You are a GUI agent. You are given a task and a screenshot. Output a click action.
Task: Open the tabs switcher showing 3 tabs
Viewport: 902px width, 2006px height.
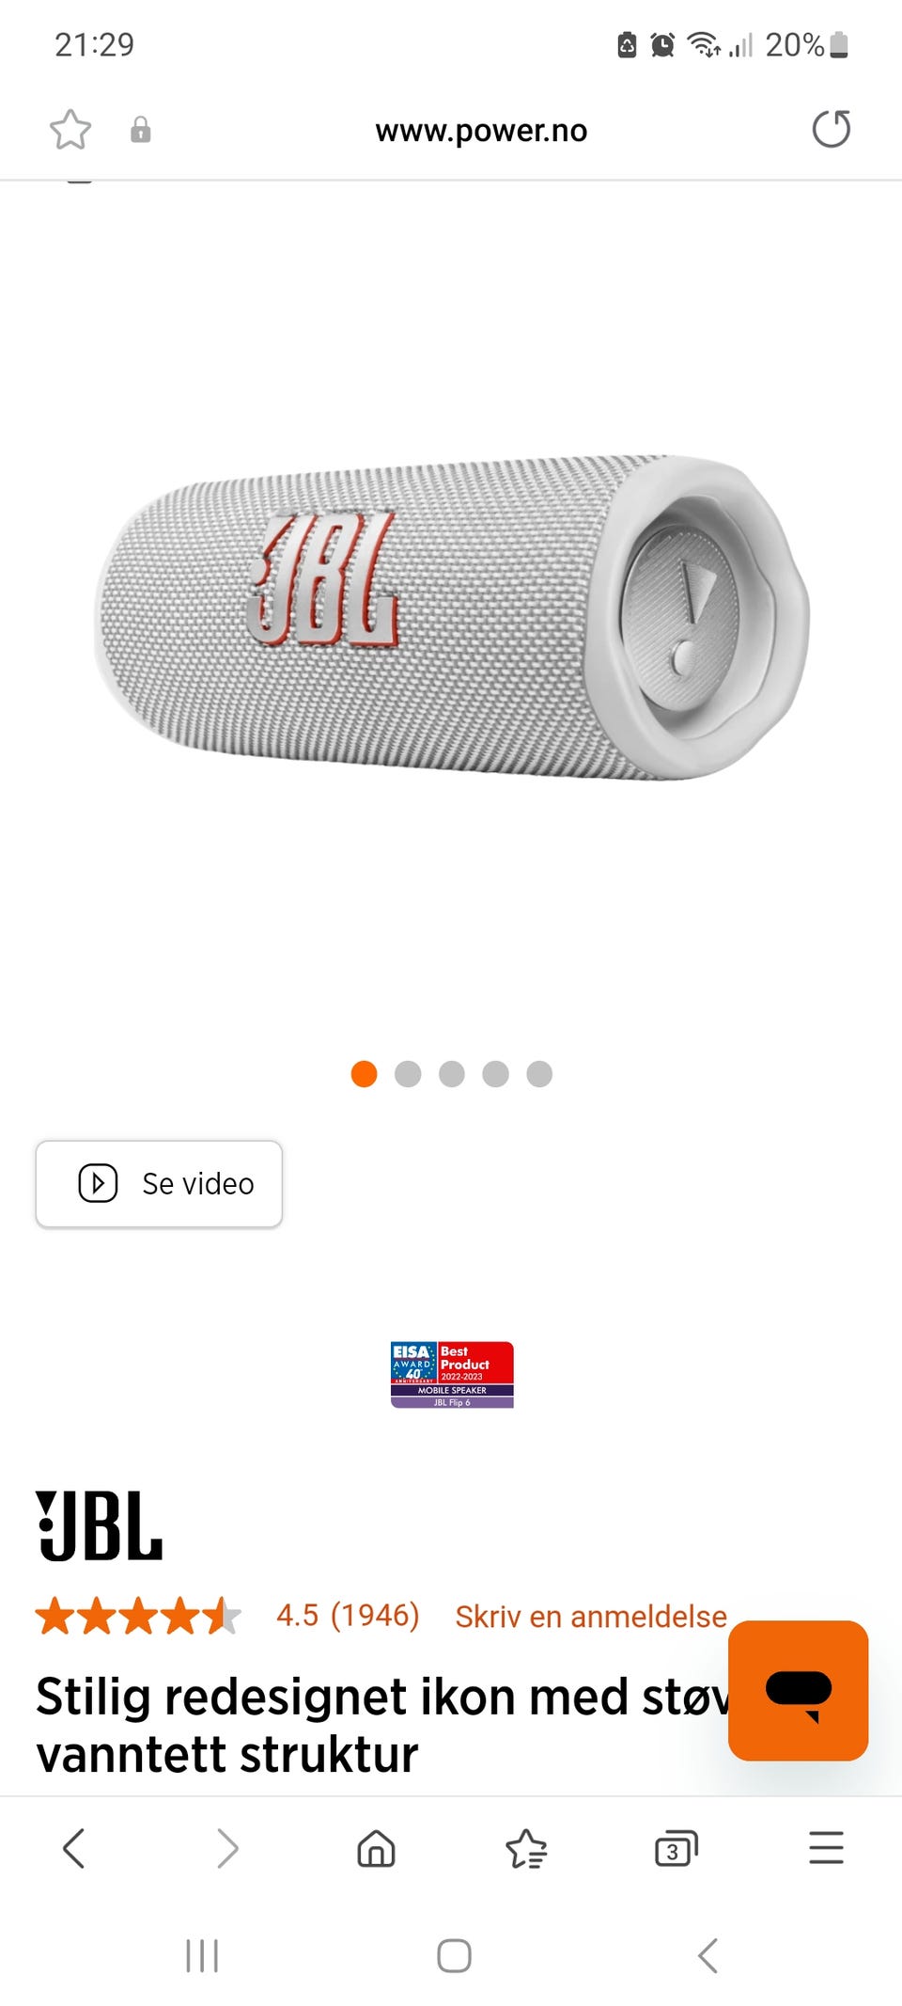point(676,1849)
